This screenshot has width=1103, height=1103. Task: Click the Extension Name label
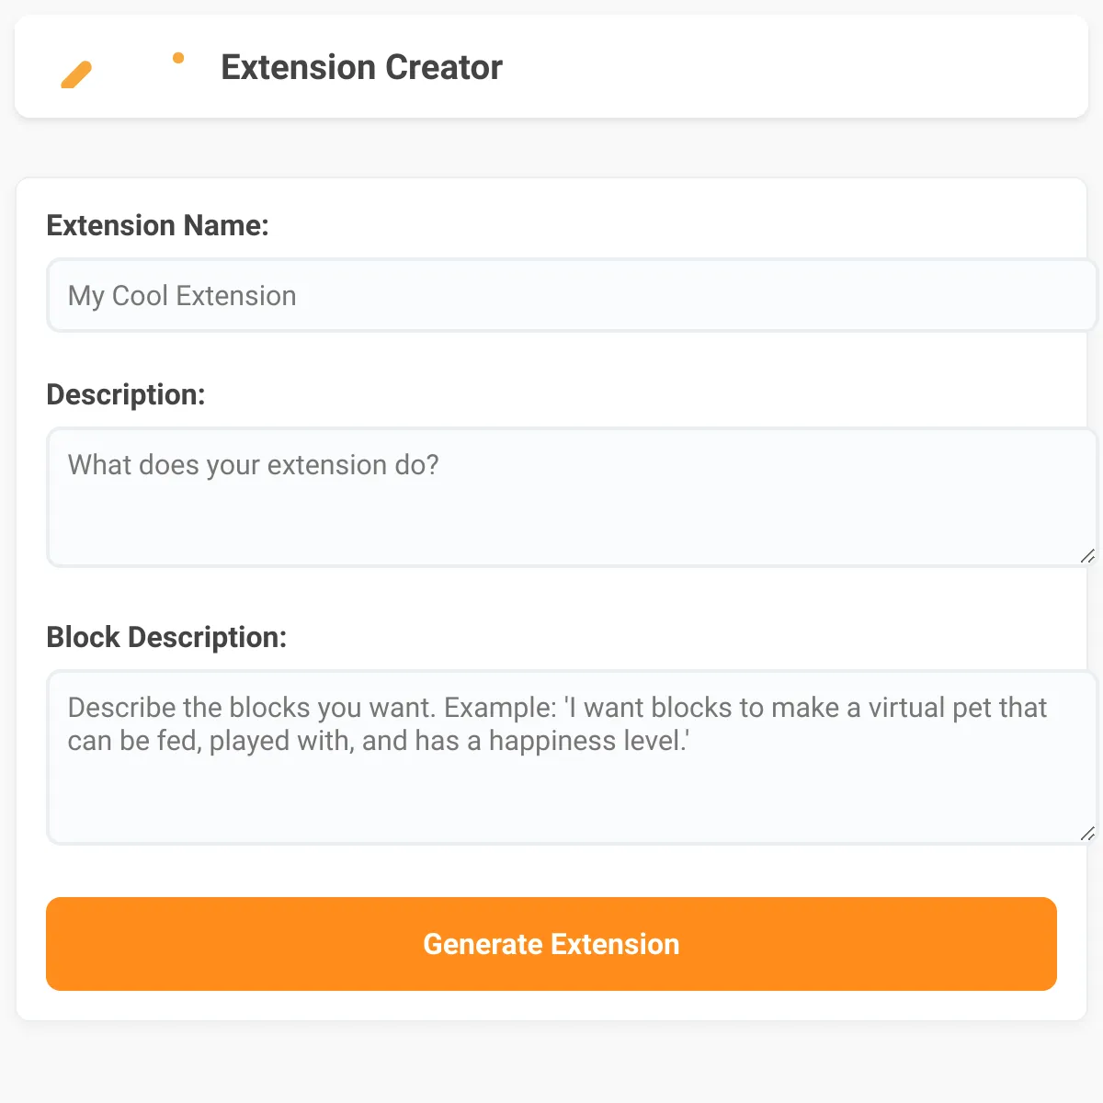(158, 225)
